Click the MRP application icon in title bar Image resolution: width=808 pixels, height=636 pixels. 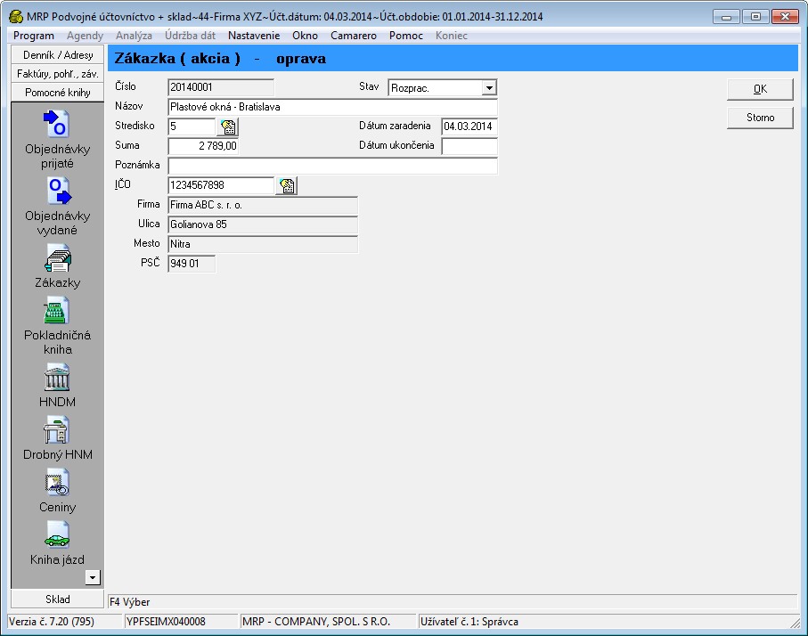pyautogui.click(x=16, y=17)
